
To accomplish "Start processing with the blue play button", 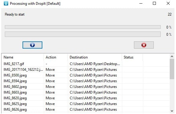I will (32, 45).
